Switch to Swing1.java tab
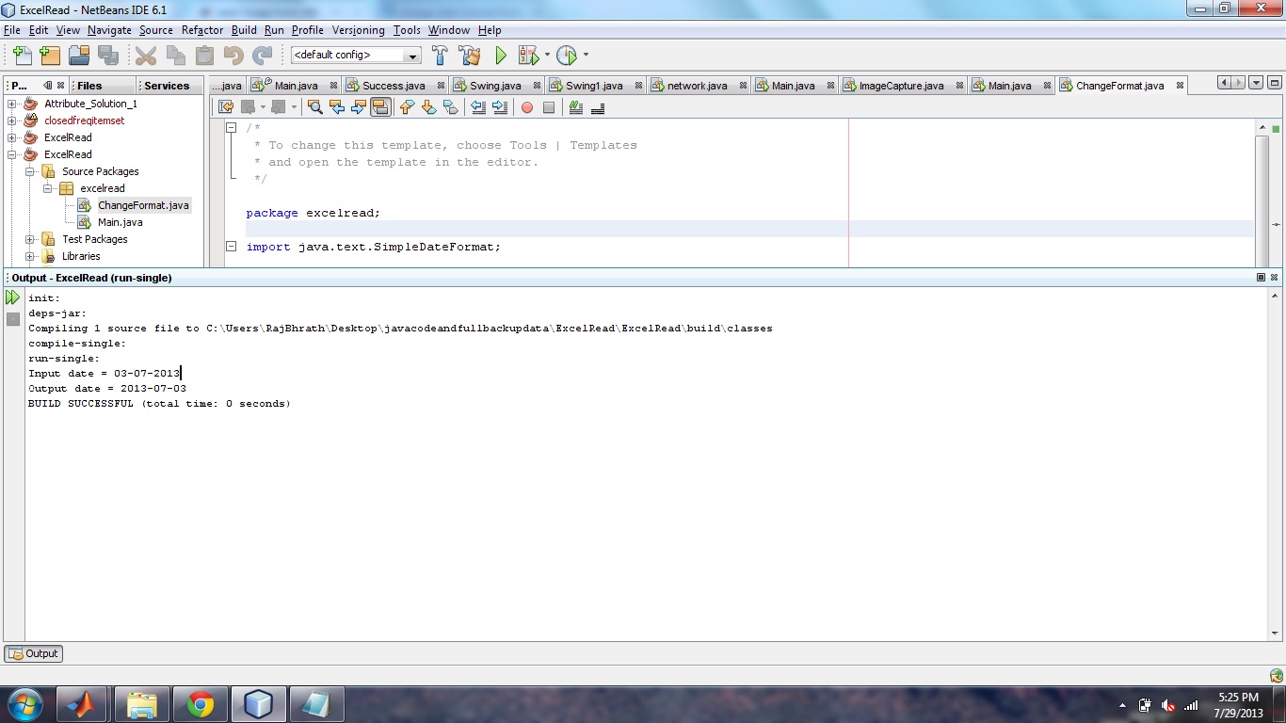Image resolution: width=1286 pixels, height=723 pixels. 594,86
